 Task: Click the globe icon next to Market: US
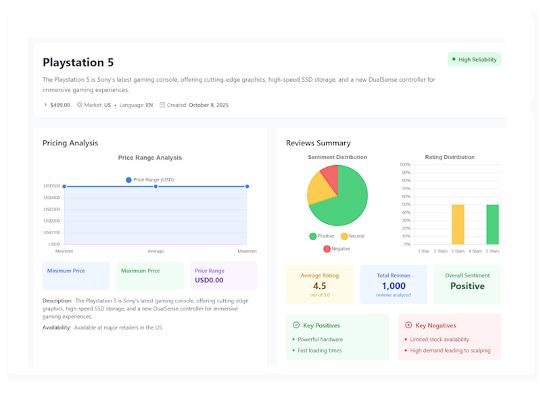pos(80,105)
